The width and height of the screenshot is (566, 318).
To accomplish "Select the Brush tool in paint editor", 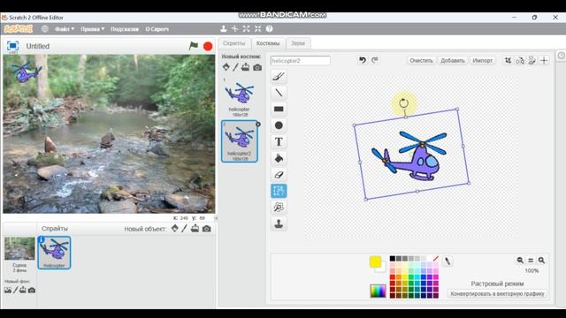I will tap(279, 77).
